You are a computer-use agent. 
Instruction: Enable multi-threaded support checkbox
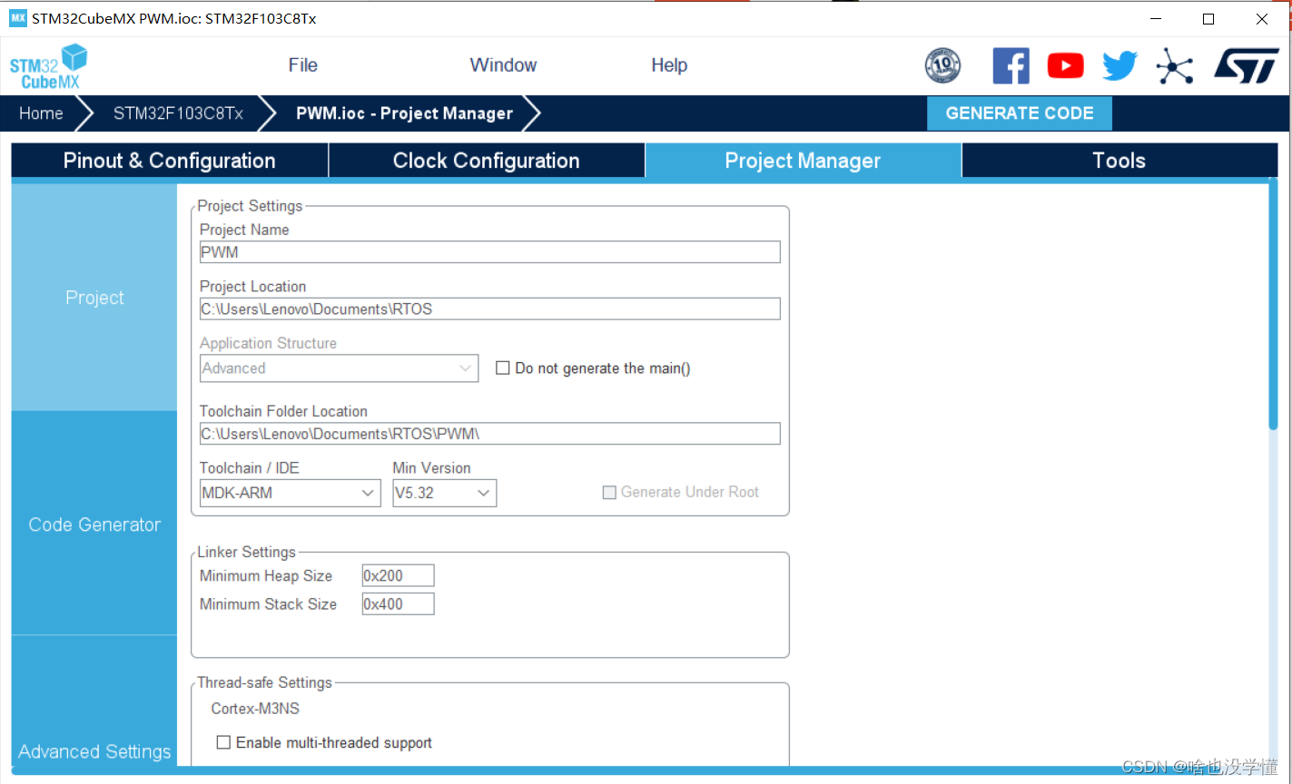tap(223, 742)
